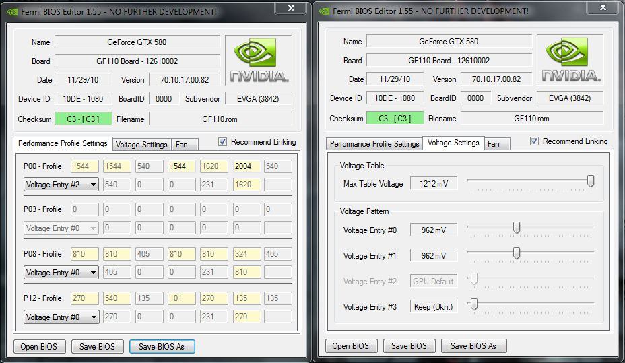Click the BoardID 0000 field in left window
This screenshot has height=363, width=625.
(164, 99)
